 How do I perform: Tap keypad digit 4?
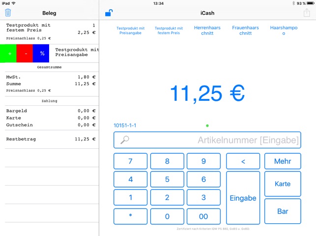(130, 179)
